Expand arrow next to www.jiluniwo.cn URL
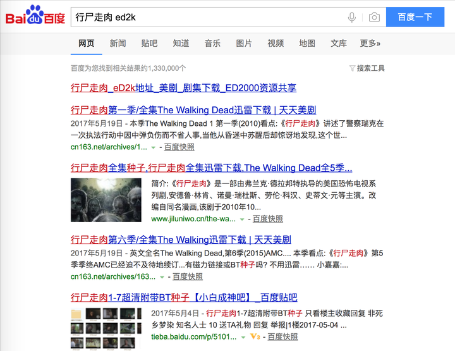This screenshot has height=351, width=455. click(241, 219)
